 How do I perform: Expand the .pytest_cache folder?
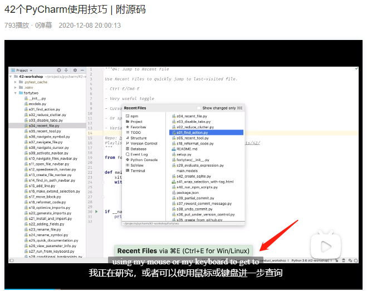[15, 82]
